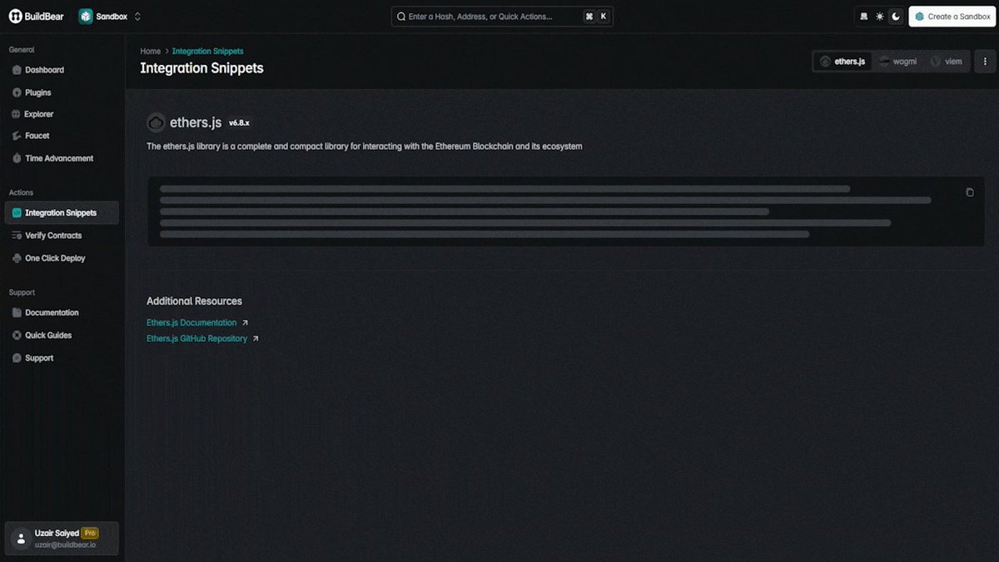Screen dimensions: 999x562
Task: Click the ethers.js library description text
Action: click(x=365, y=147)
